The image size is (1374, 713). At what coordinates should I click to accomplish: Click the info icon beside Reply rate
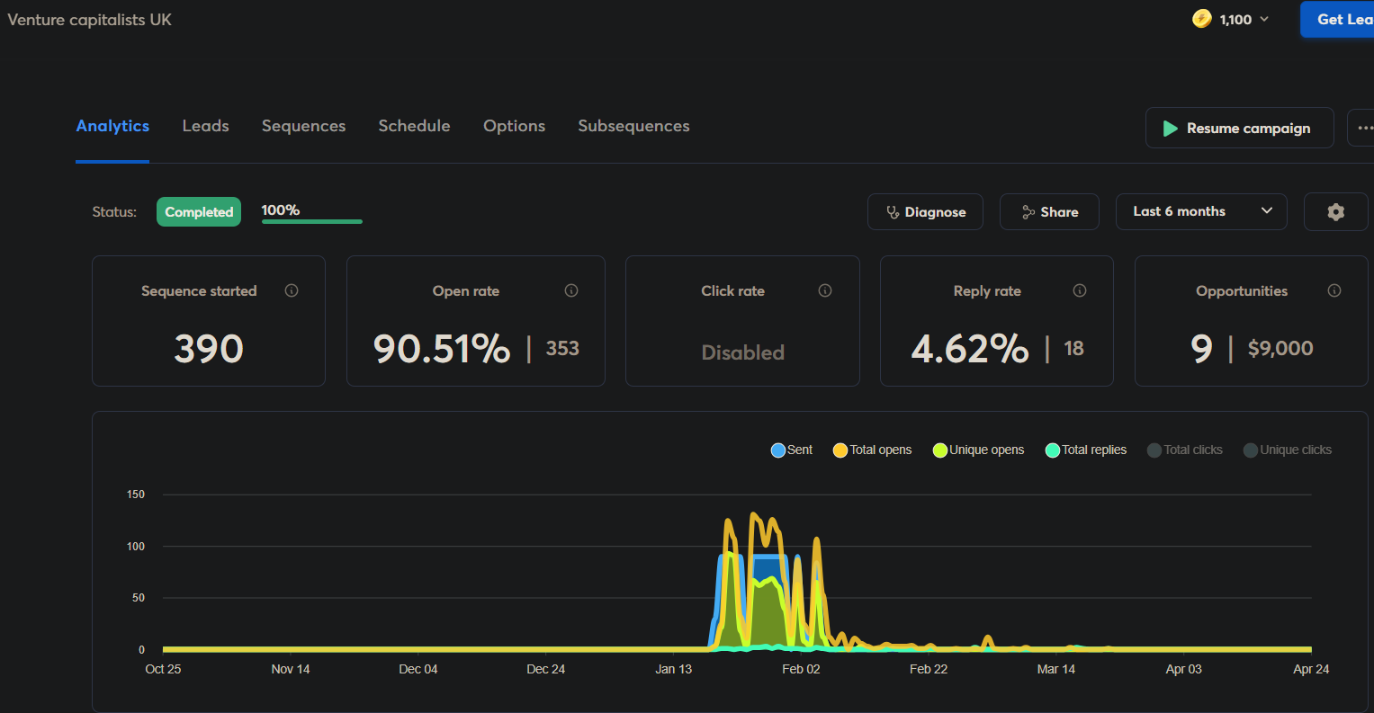pos(1080,290)
